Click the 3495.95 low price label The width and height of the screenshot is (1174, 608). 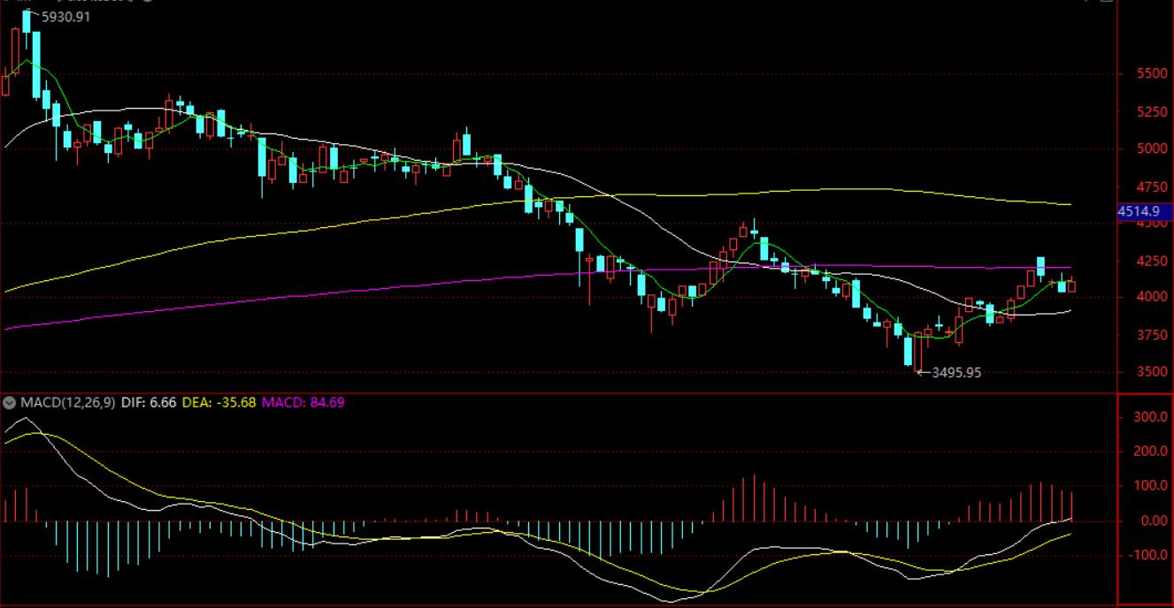[956, 373]
